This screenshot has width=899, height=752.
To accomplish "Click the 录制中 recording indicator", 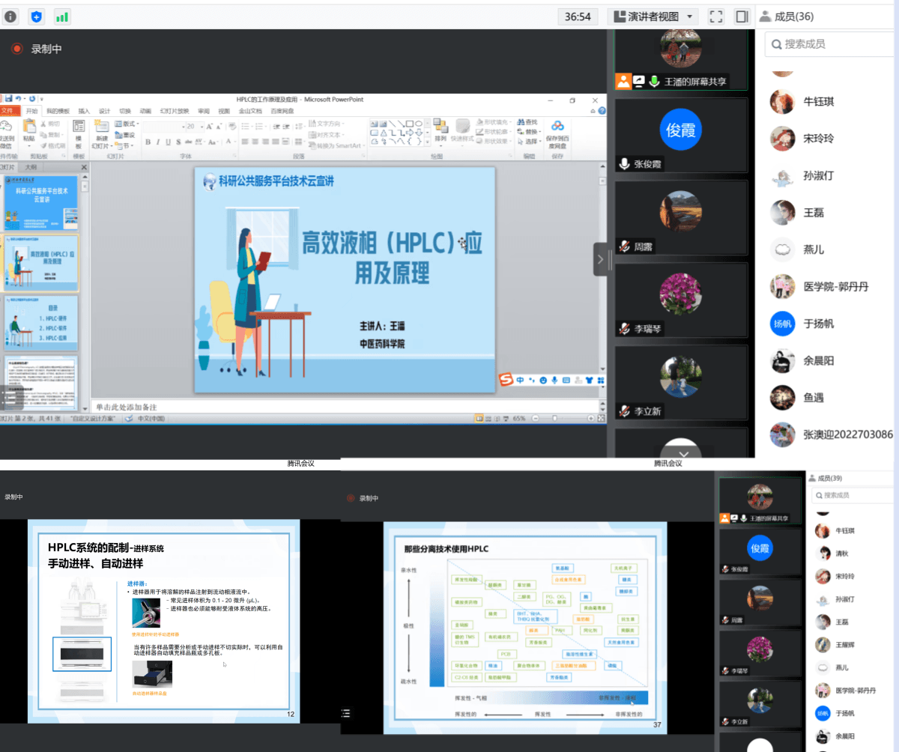I will 37,49.
